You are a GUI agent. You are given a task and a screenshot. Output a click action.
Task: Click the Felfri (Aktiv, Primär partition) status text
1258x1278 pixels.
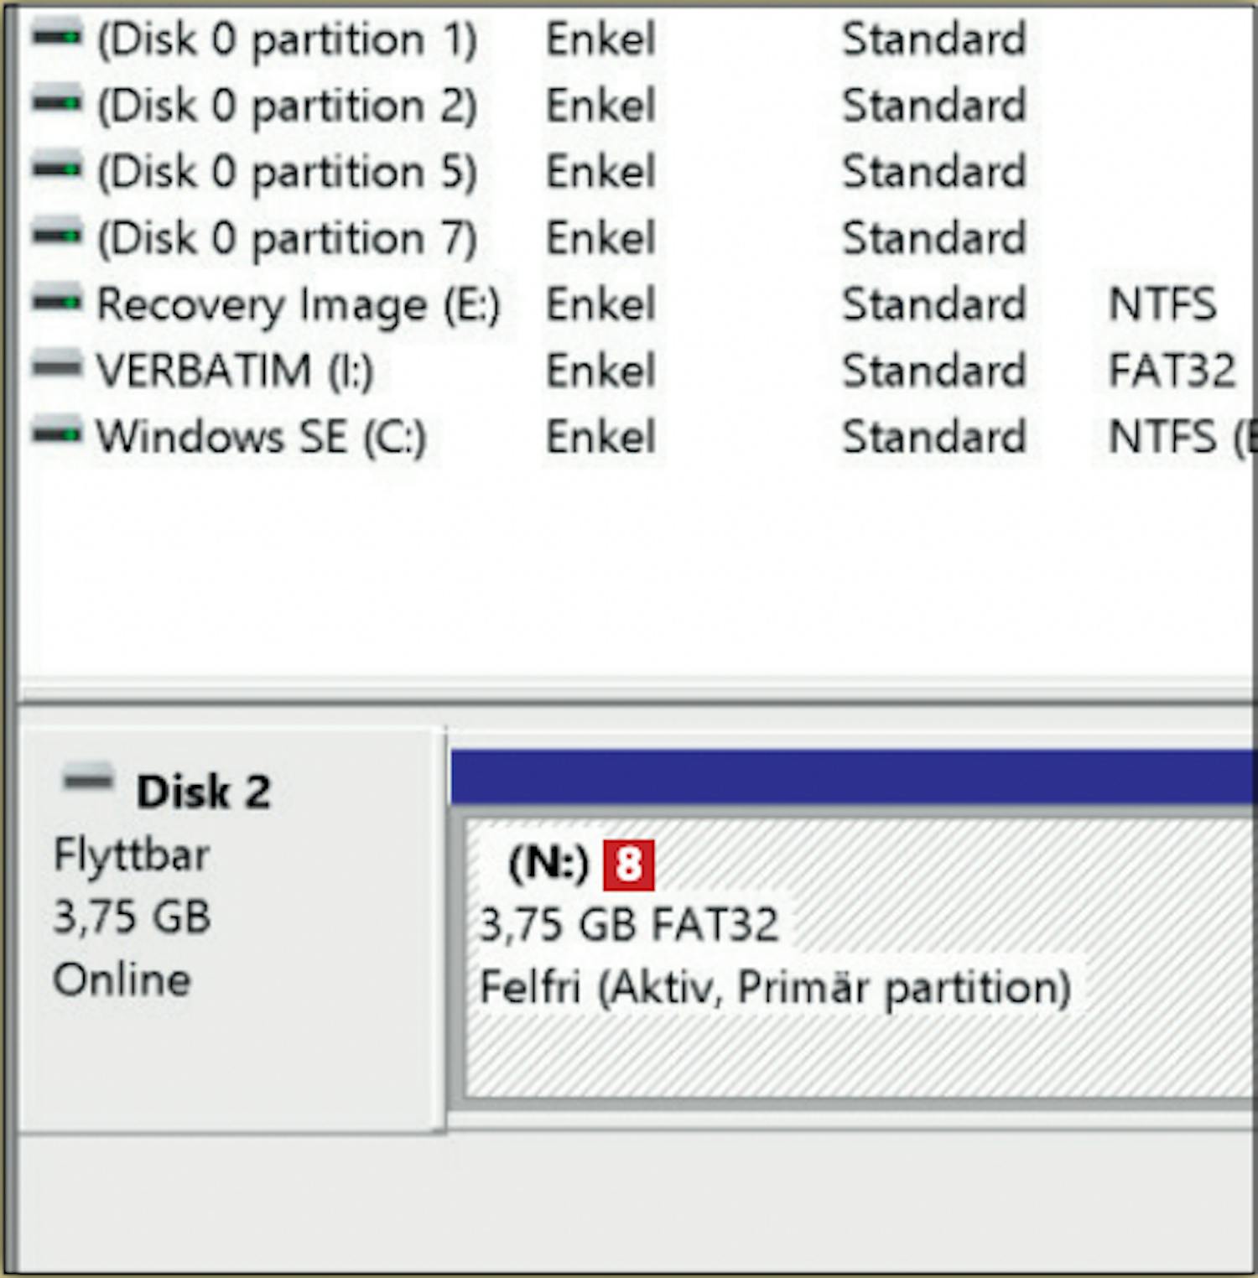pyautogui.click(x=775, y=988)
